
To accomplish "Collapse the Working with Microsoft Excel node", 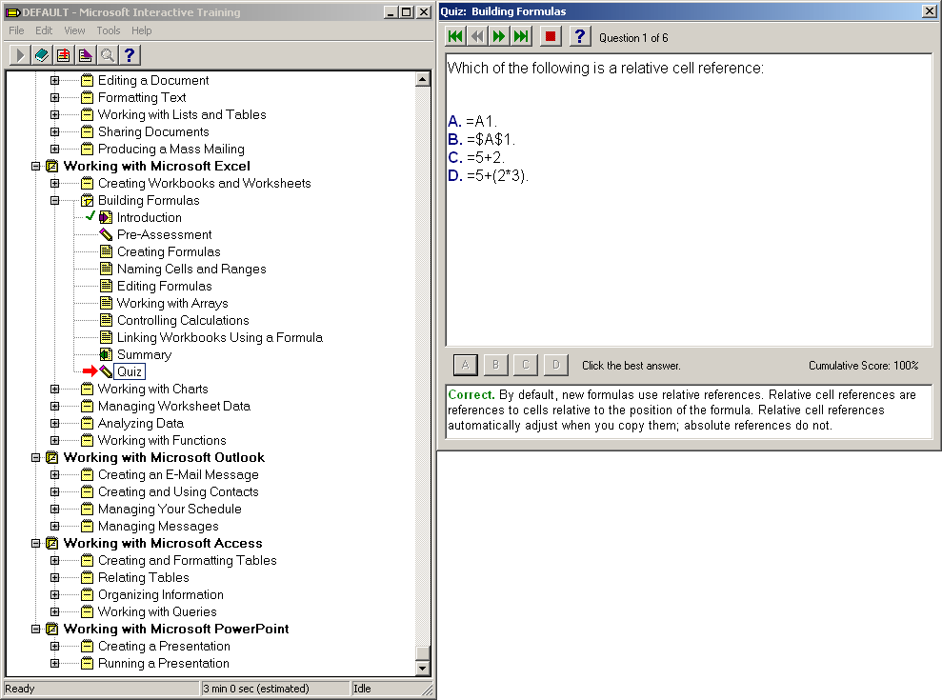I will [35, 166].
